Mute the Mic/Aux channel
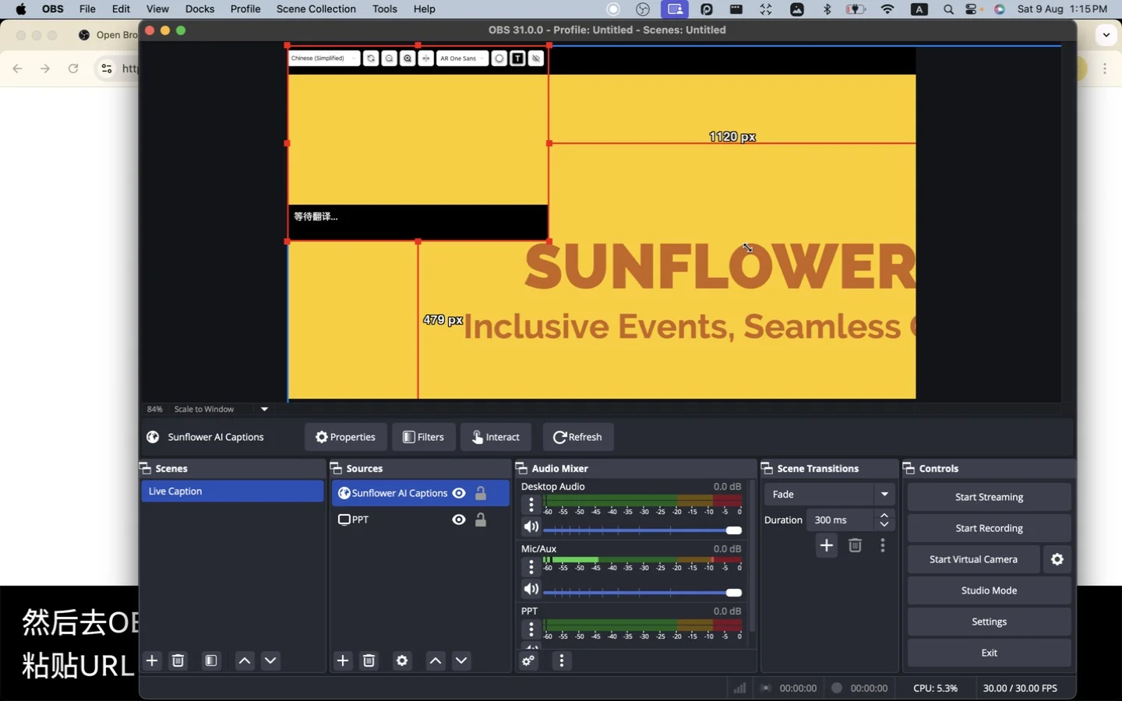The image size is (1122, 701). (x=531, y=590)
